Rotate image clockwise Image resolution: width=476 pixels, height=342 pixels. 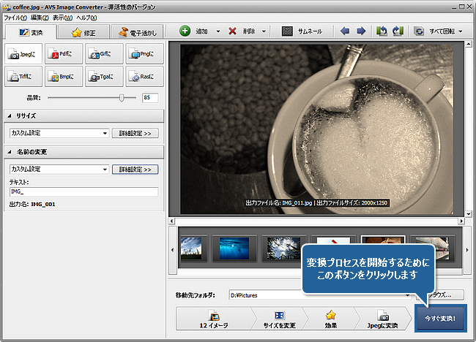coord(398,31)
